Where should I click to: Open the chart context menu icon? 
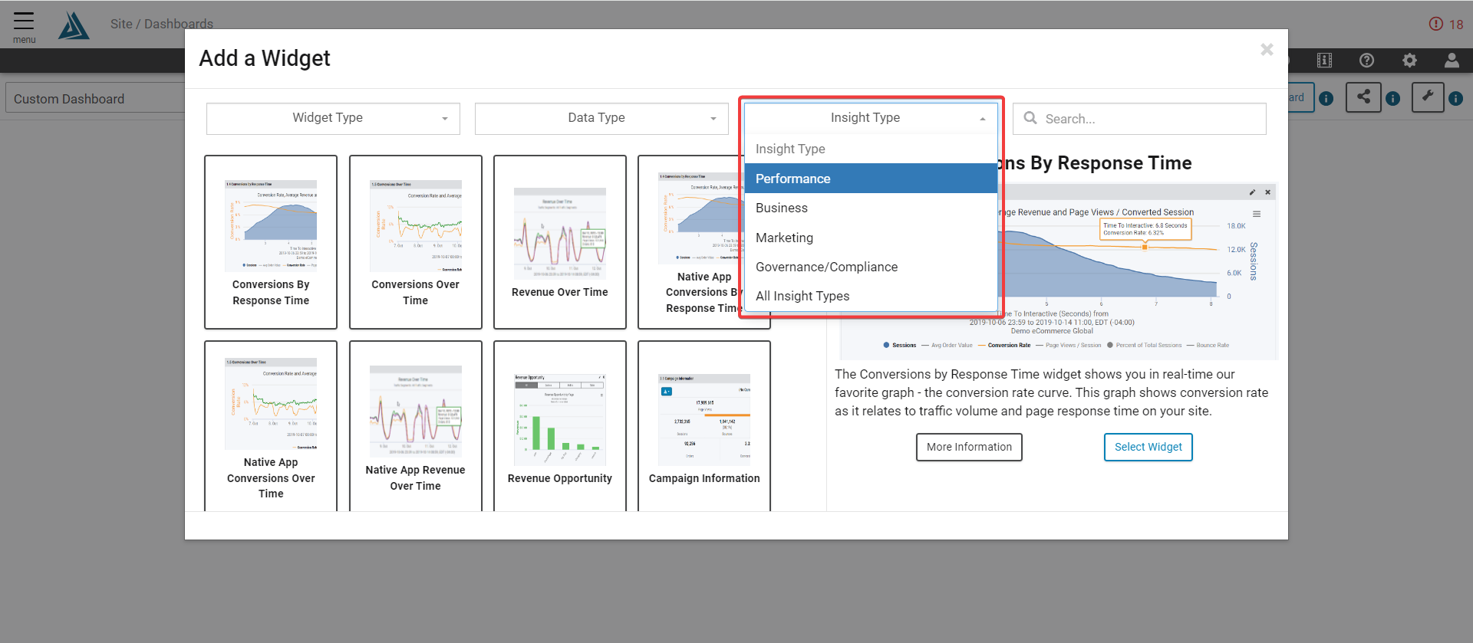click(1257, 214)
